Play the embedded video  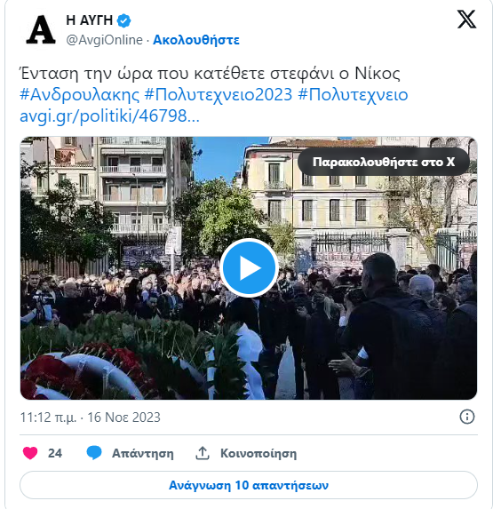(249, 267)
